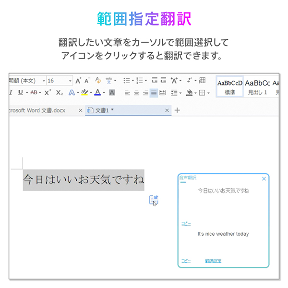Click the clear formatting eraser icon

coord(98,81)
